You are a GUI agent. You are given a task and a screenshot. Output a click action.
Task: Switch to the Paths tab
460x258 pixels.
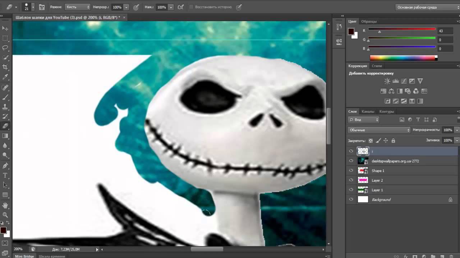tap(387, 111)
